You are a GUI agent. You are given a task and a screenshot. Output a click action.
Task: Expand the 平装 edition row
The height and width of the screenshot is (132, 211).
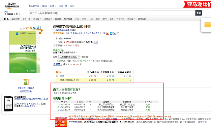(57, 76)
